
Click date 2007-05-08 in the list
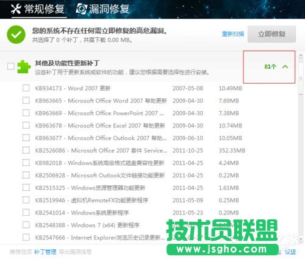point(188,88)
